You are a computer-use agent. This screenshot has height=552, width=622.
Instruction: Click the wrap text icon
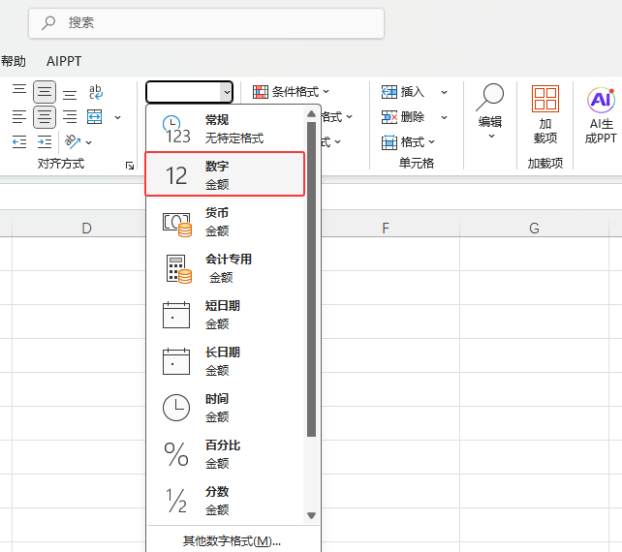96,92
